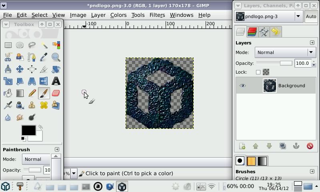Select the Perspective tool
The height and width of the screenshot is (192, 320).
(32, 81)
